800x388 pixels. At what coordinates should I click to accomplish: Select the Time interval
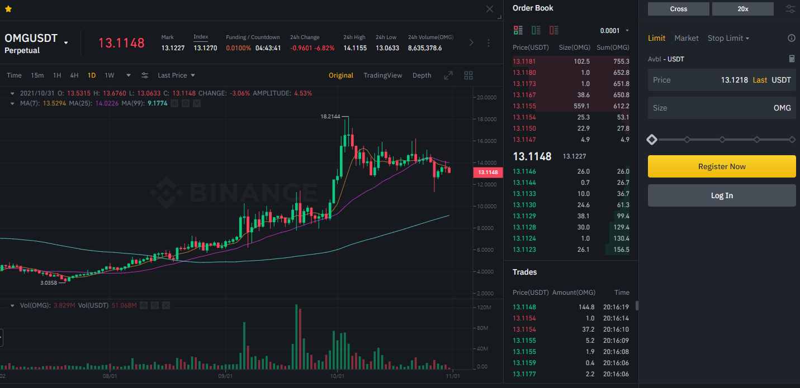point(14,75)
